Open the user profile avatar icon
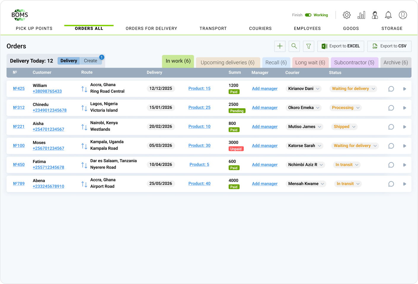Viewport: 418px width, 284px height. (x=403, y=15)
